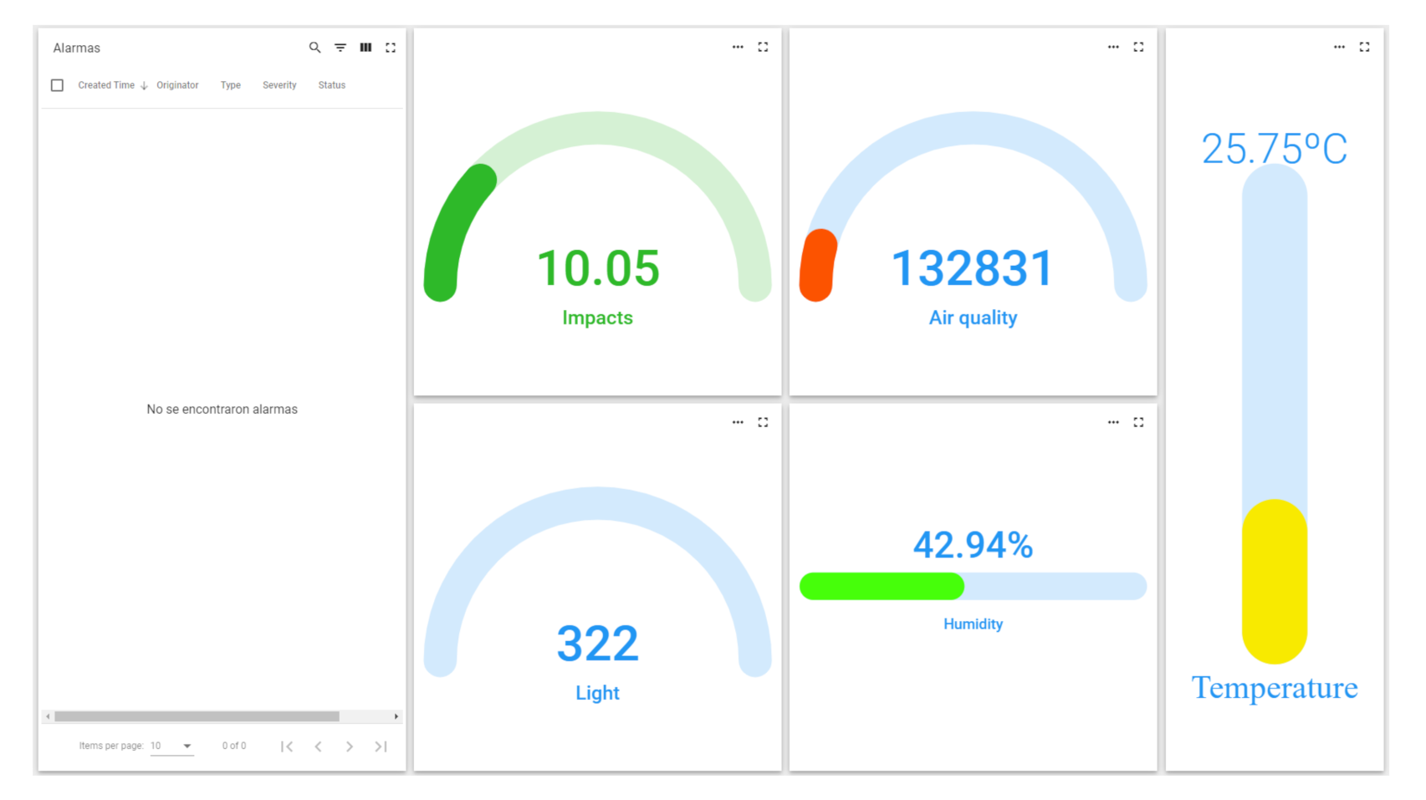
Task: Click the search icon in Alarmas panel
Action: click(x=314, y=48)
